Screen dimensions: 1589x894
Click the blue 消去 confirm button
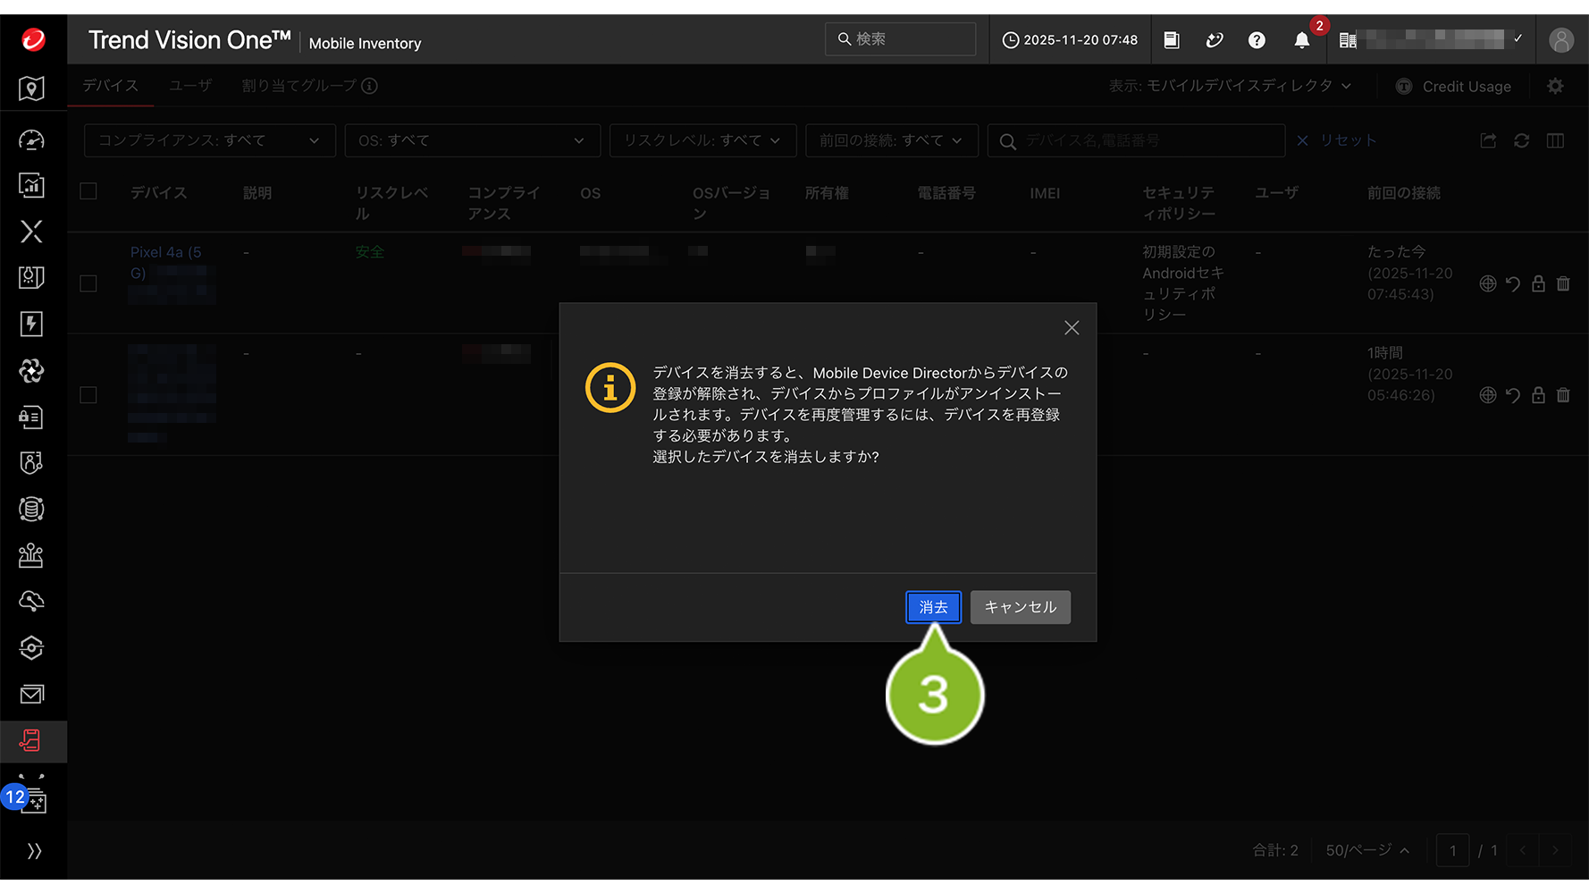pos(933,607)
